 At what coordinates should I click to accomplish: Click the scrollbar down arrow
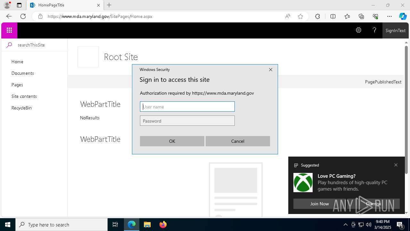pos(406,213)
